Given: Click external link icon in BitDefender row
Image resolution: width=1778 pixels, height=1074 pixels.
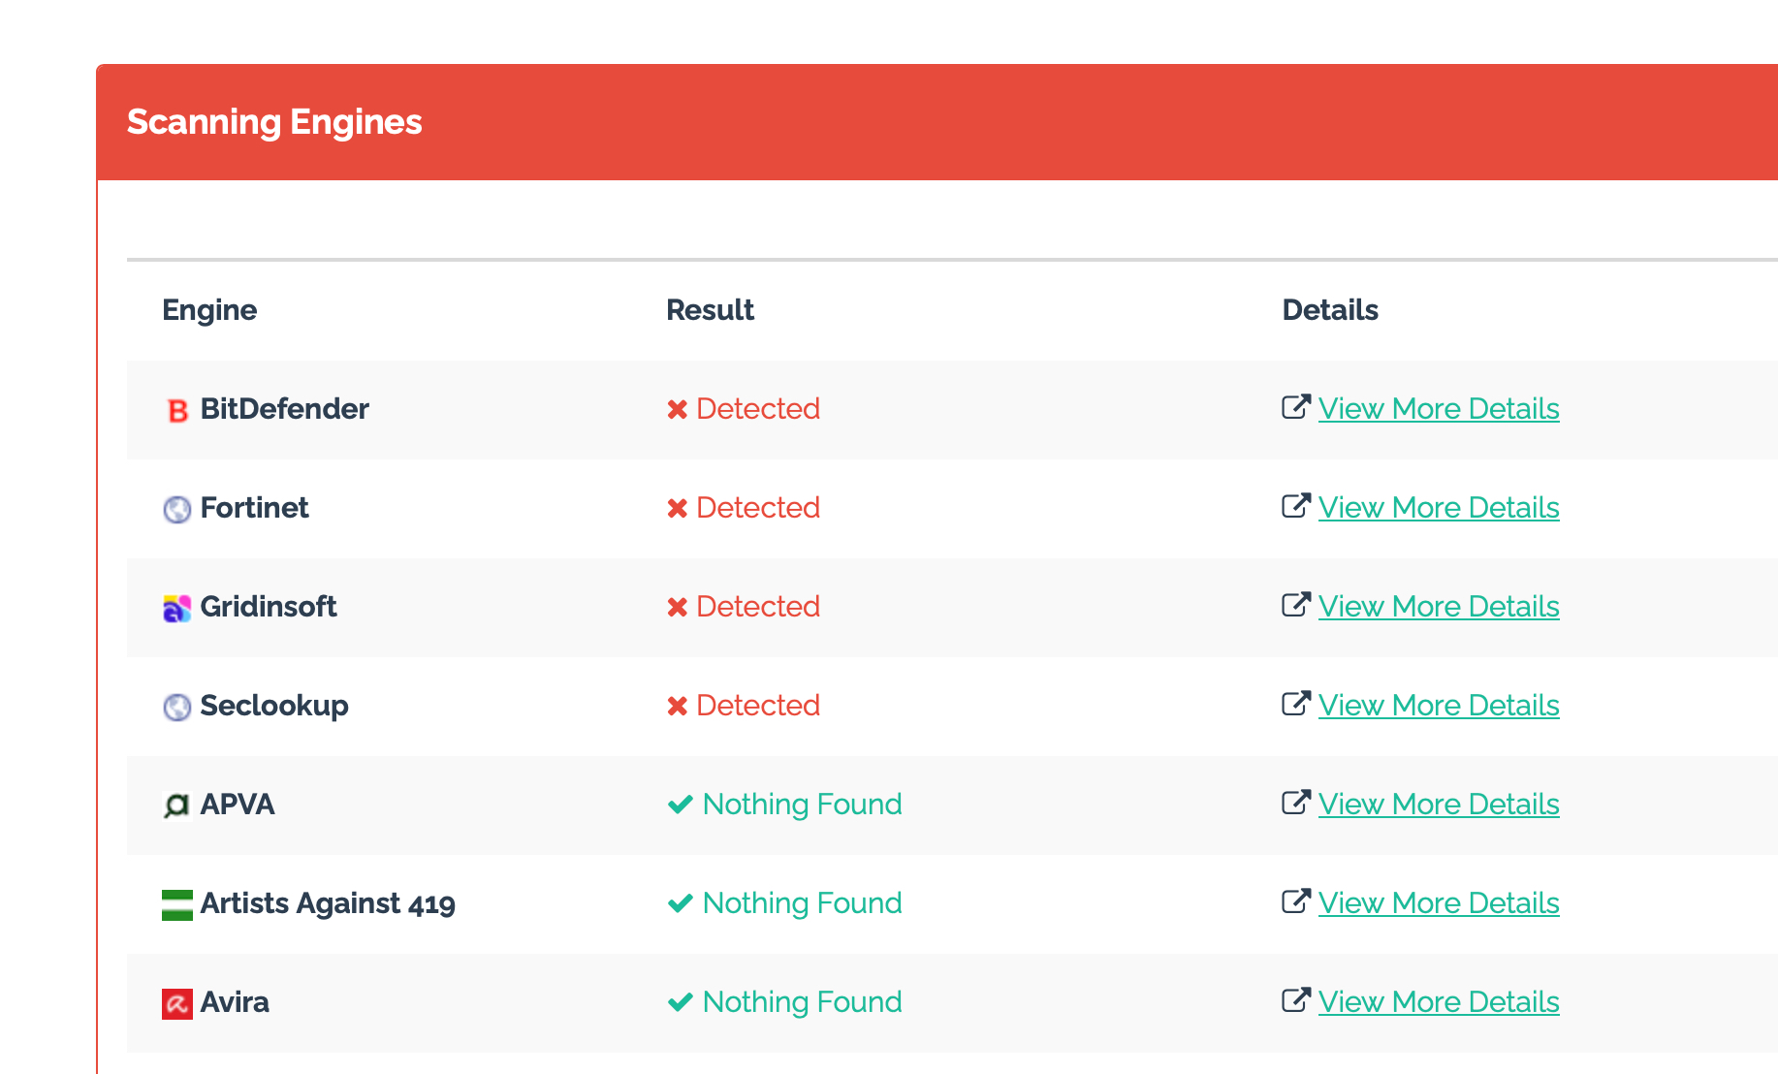Looking at the screenshot, I should 1295,407.
